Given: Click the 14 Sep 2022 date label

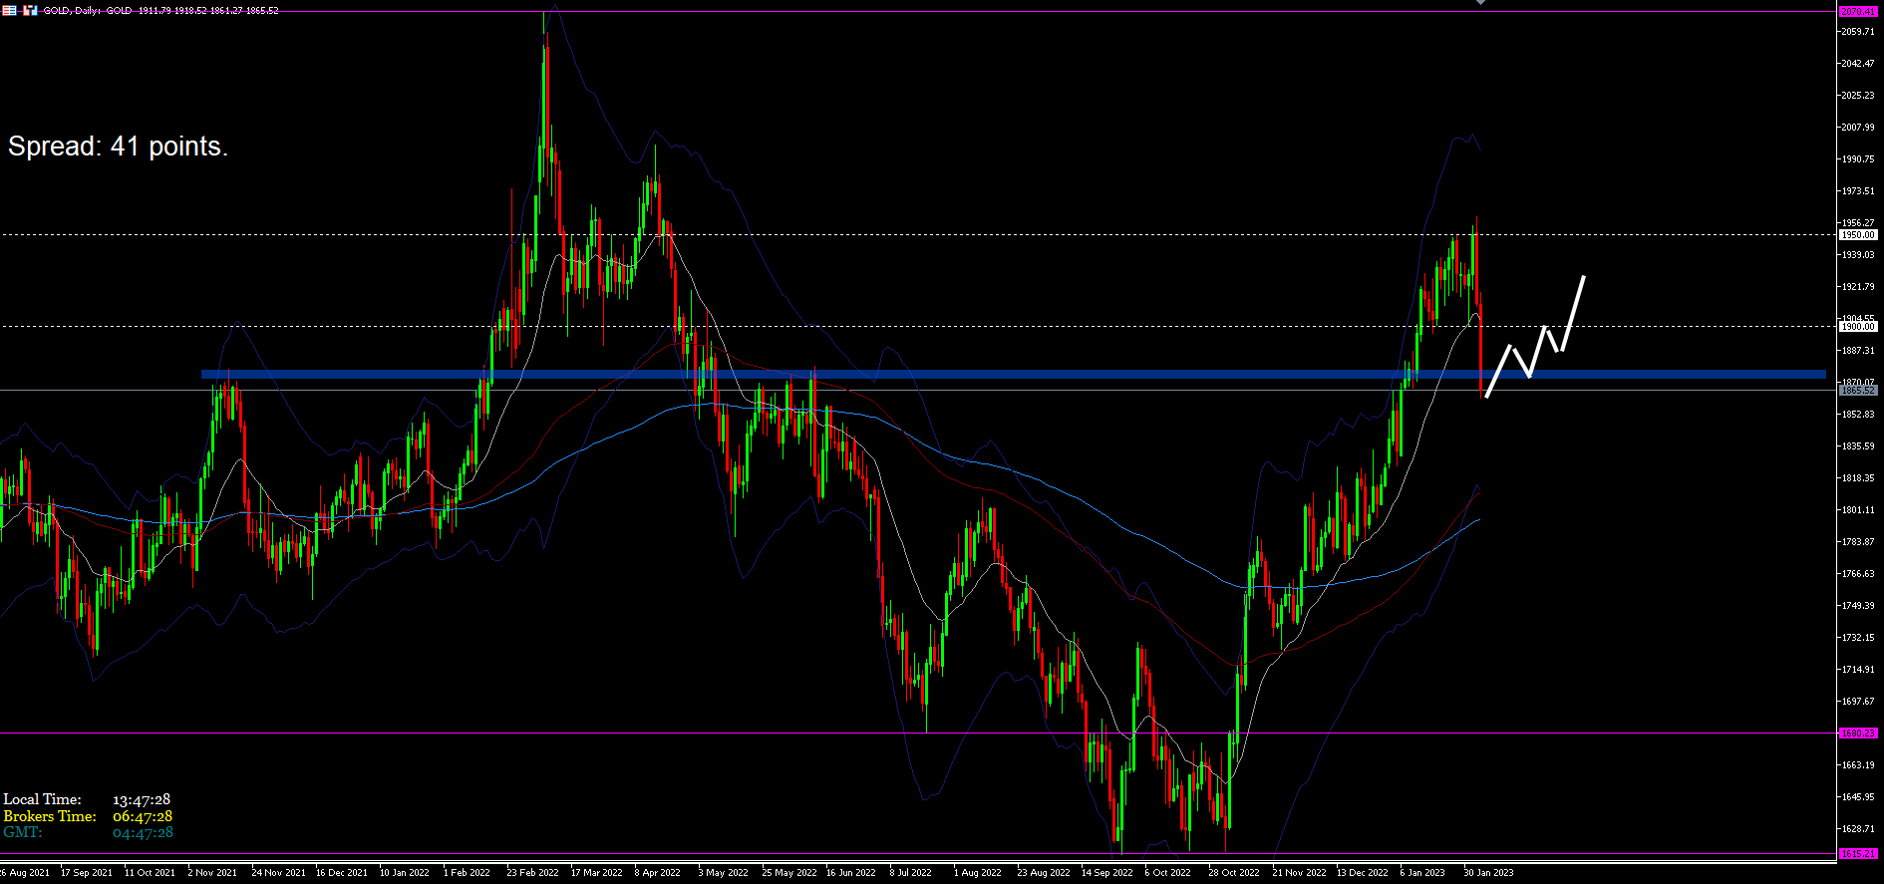Looking at the screenshot, I should [1107, 873].
